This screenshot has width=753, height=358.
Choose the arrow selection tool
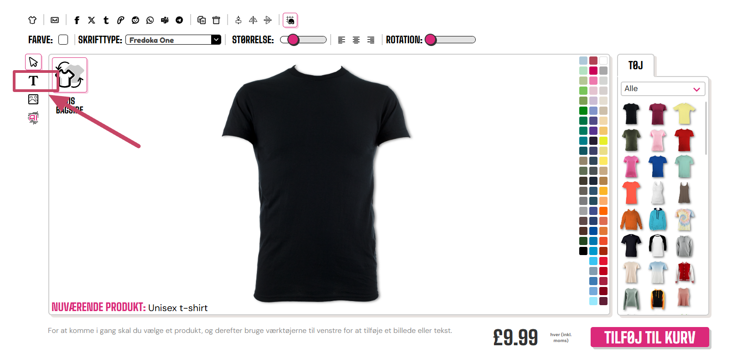[33, 62]
